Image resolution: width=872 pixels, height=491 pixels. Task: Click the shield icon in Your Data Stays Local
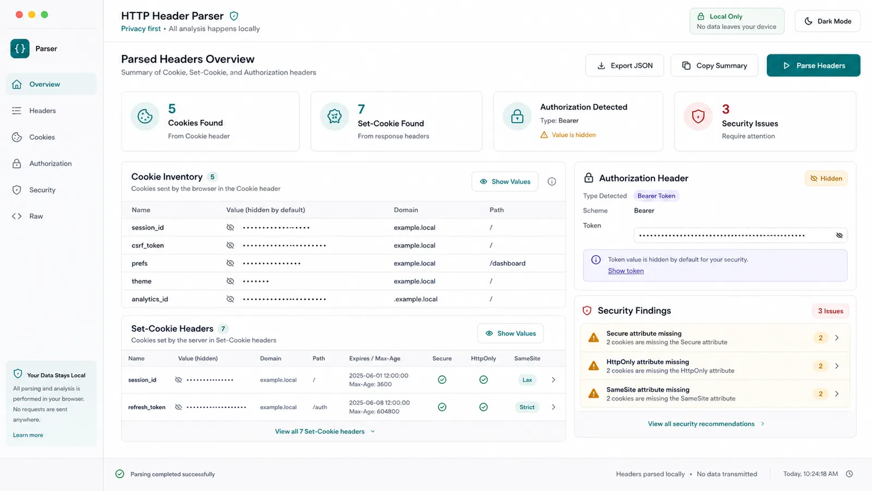[x=18, y=374]
